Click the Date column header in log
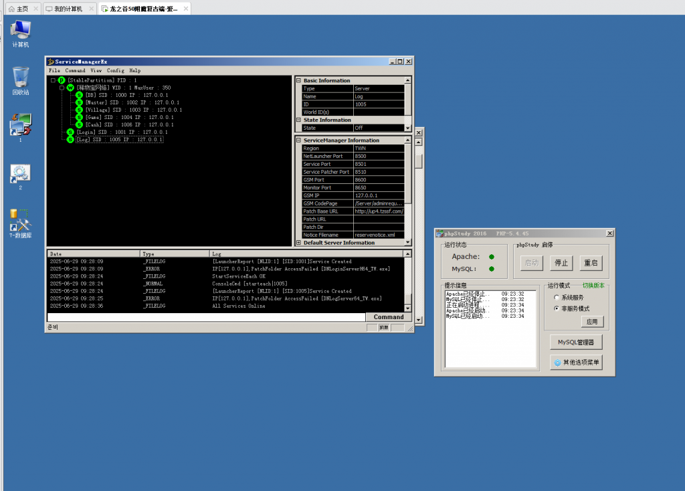This screenshot has height=491, width=685. click(94, 254)
